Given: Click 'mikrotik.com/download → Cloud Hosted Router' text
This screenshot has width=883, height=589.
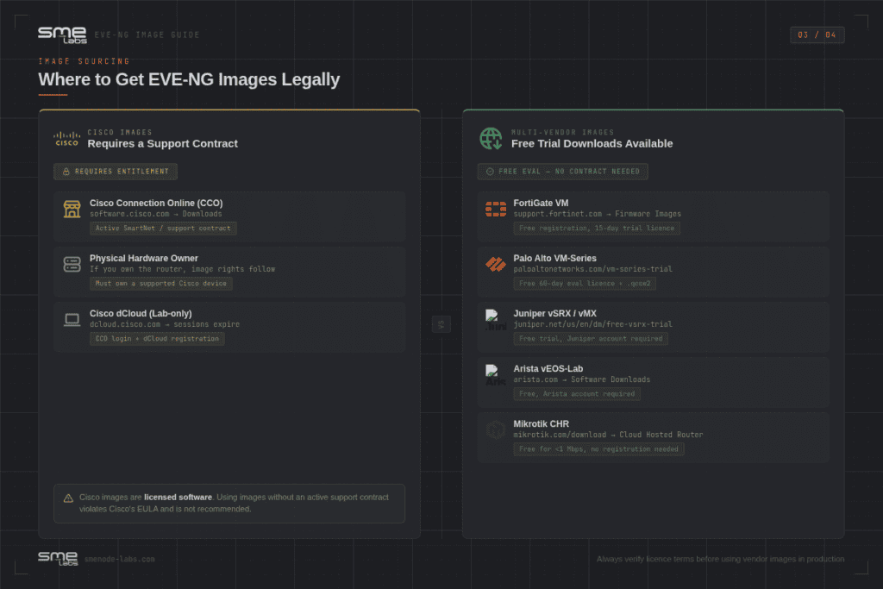Looking at the screenshot, I should click(x=608, y=435).
